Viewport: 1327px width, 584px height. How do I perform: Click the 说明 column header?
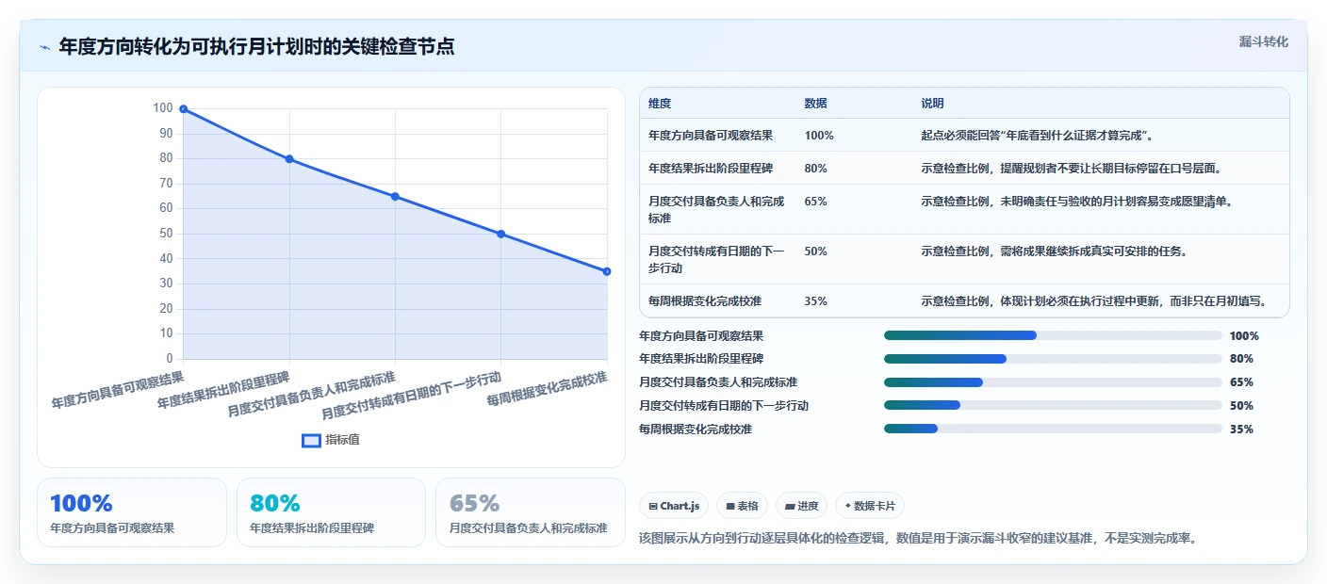point(932,104)
